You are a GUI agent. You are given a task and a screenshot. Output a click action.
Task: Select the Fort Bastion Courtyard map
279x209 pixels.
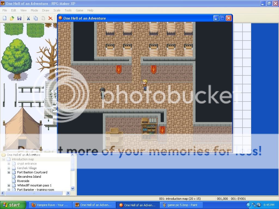[32, 172]
